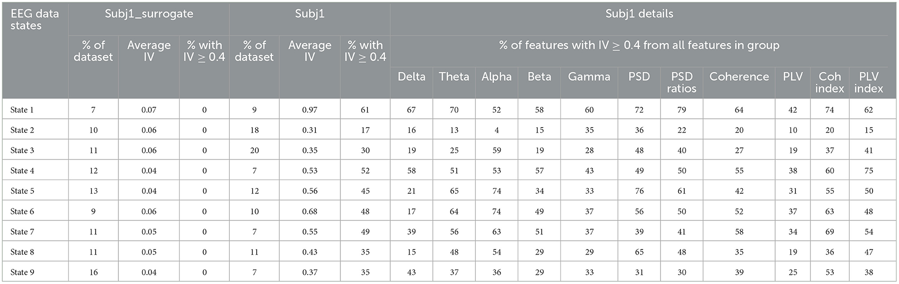Viewport: 899px width, 284px height.
Task: Click the Theta column header
Action: (454, 77)
